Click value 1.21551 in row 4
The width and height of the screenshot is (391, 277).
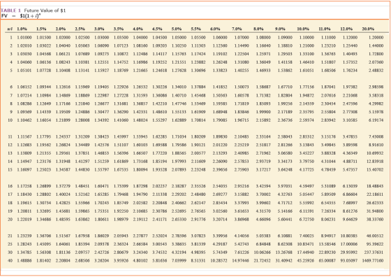[x=179, y=62]
